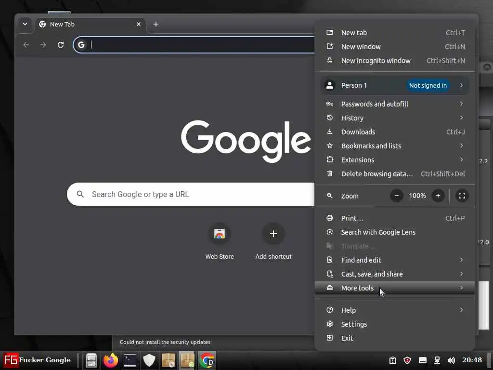Viewport: 493px width, 370px height.
Task: Reload the page with the refresh icon
Action: click(x=61, y=45)
